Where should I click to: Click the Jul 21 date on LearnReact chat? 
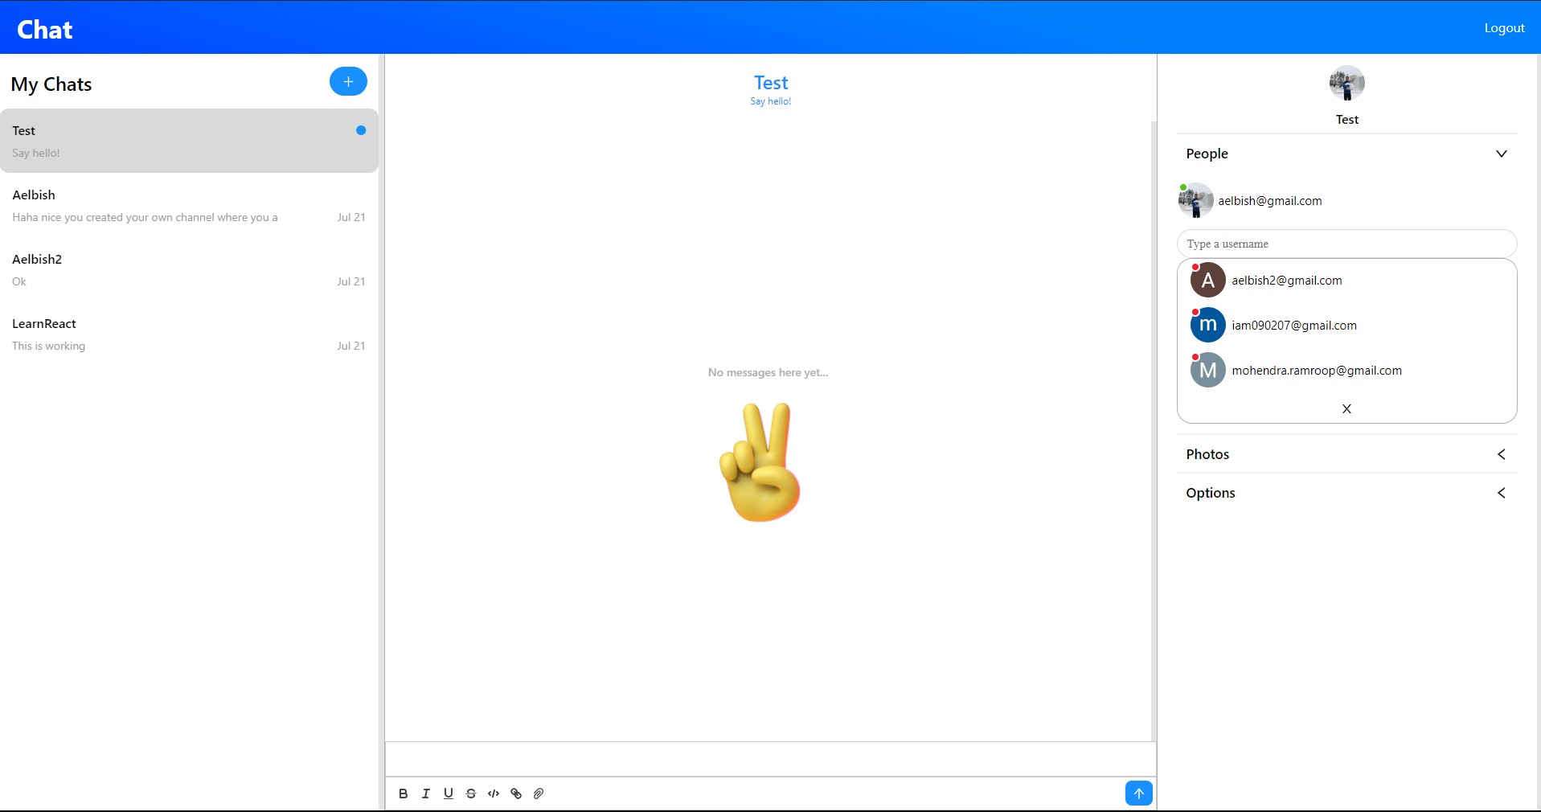pos(351,346)
